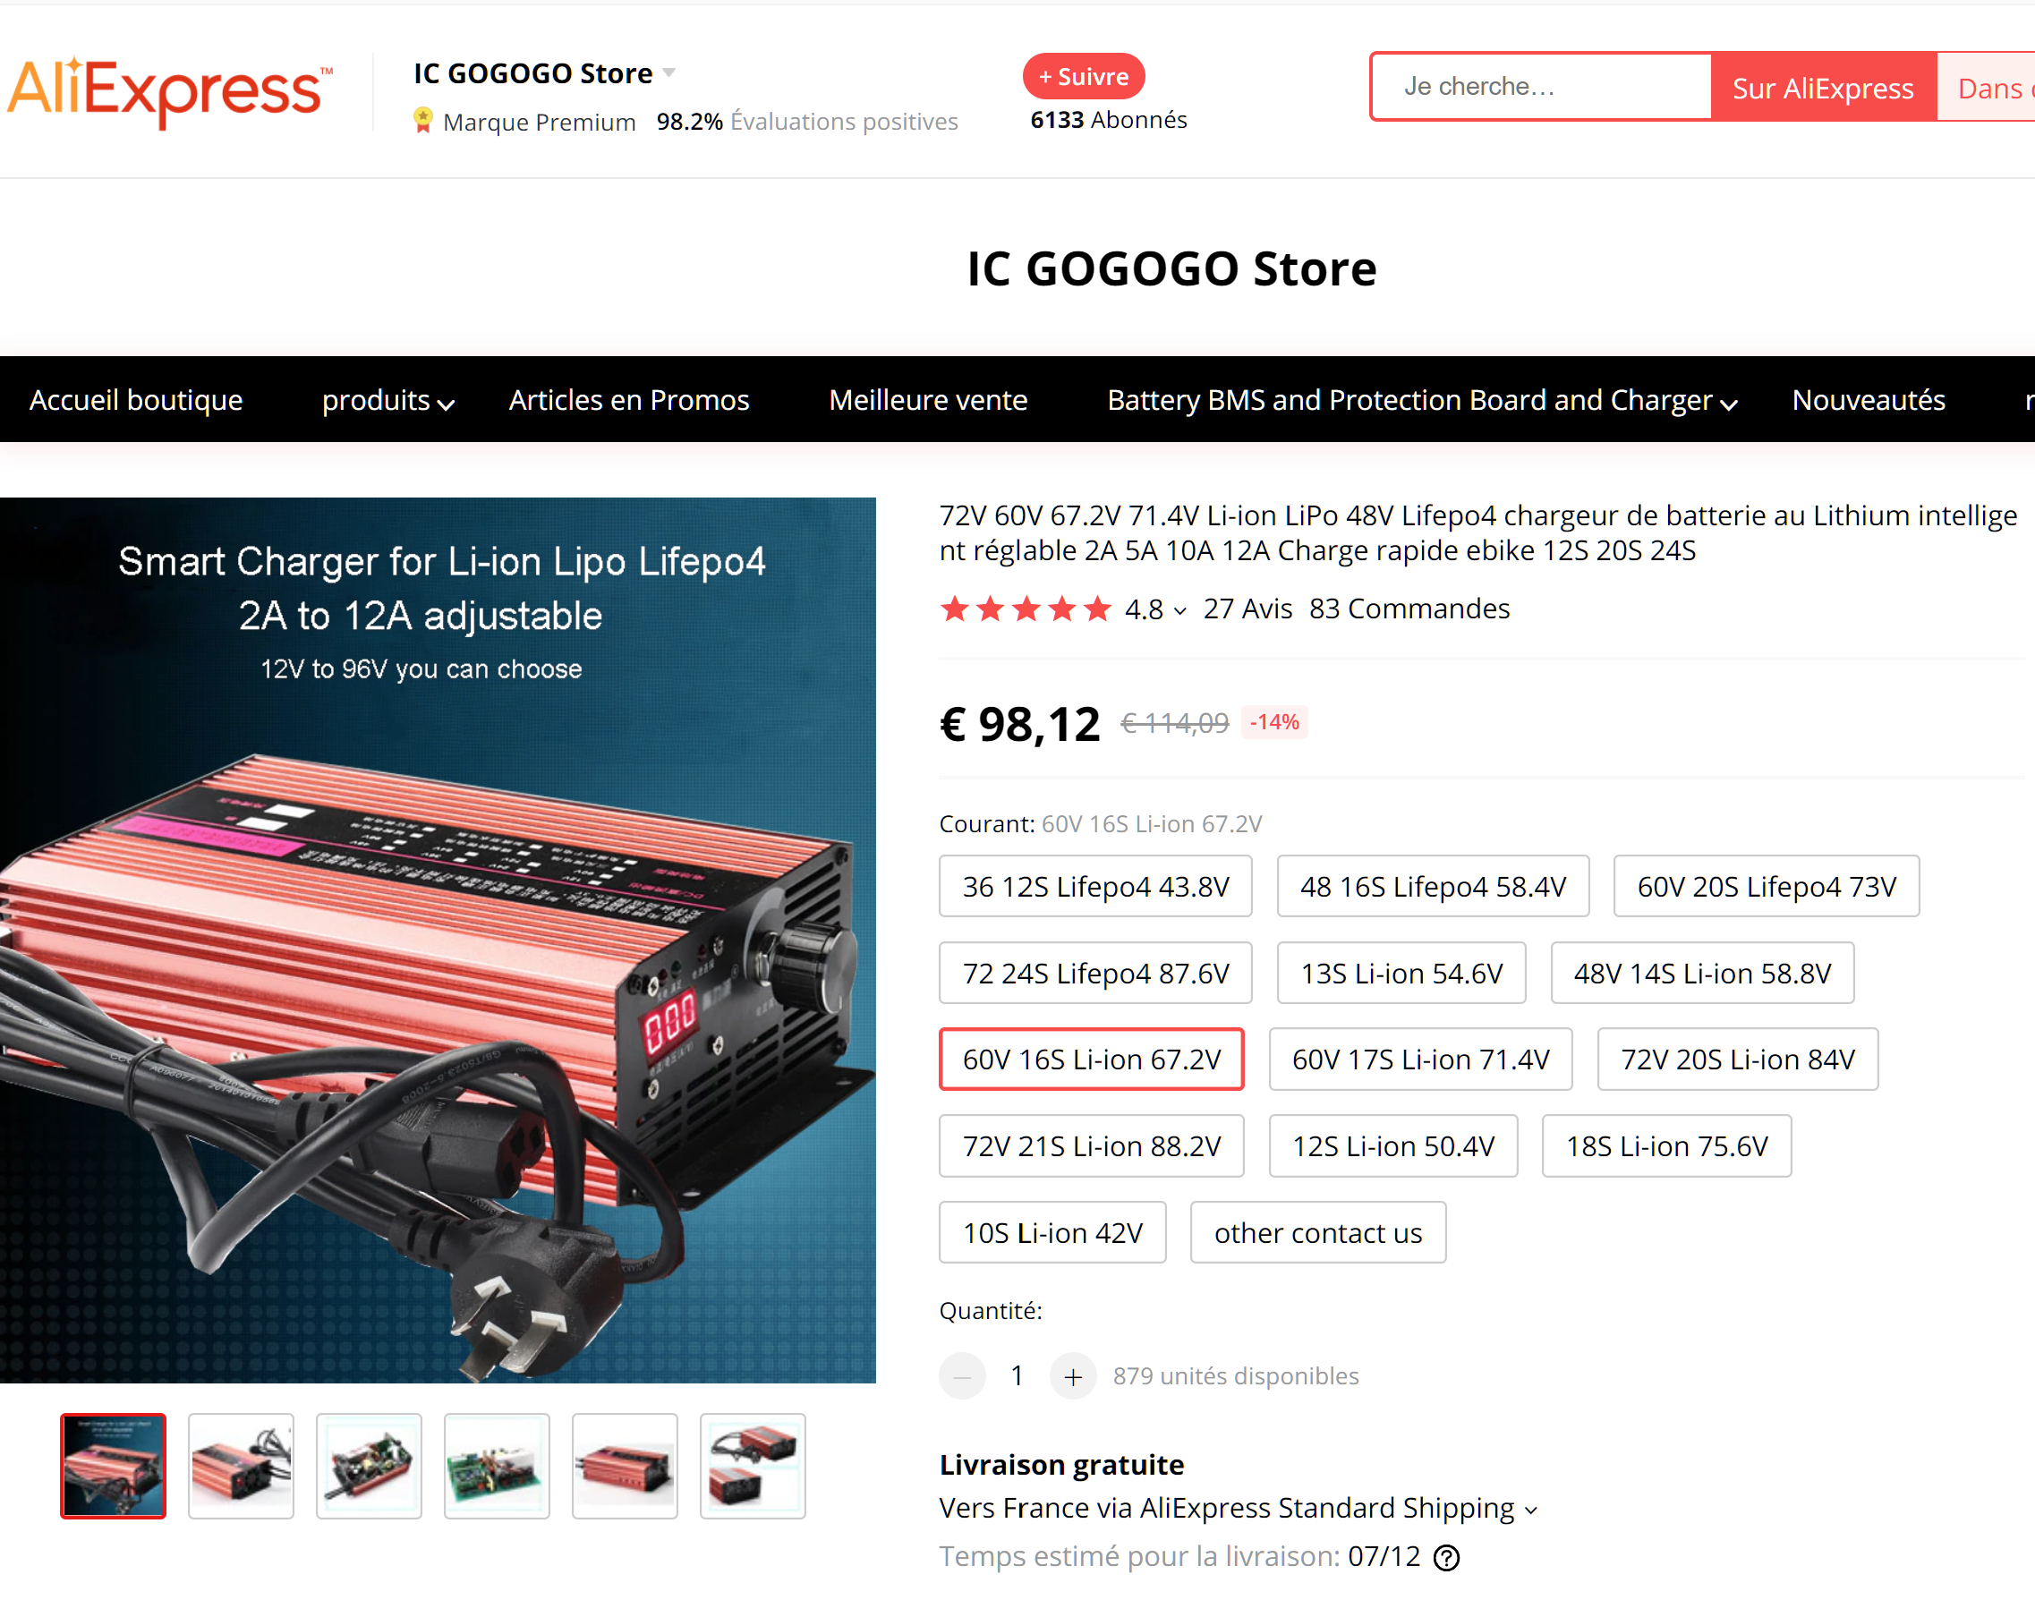
Task: Click the Marque Premium medal icon
Action: [x=422, y=121]
